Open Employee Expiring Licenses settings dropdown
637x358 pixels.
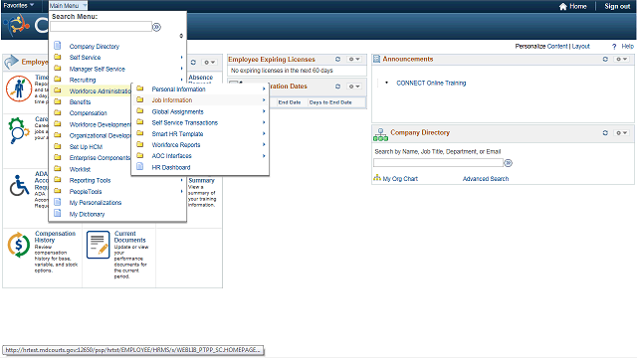click(354, 60)
